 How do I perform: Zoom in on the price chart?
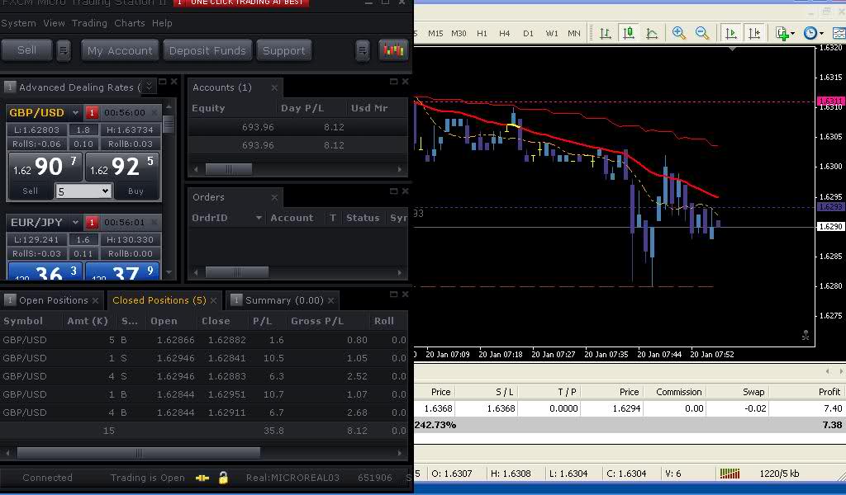click(679, 33)
